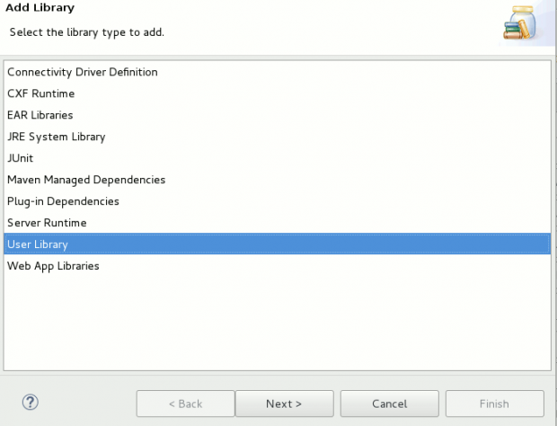Click the disabled < Back button

185,404
